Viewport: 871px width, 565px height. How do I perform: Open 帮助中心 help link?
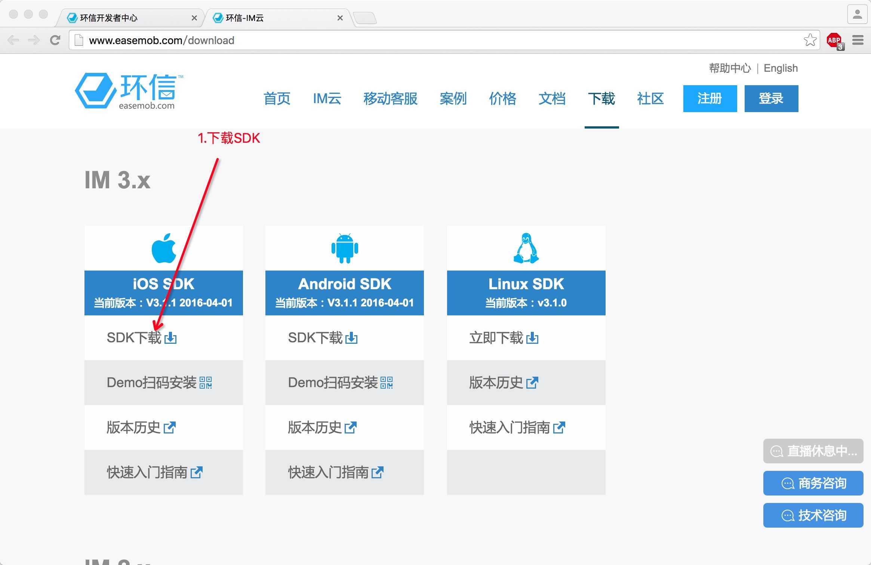[x=730, y=68]
